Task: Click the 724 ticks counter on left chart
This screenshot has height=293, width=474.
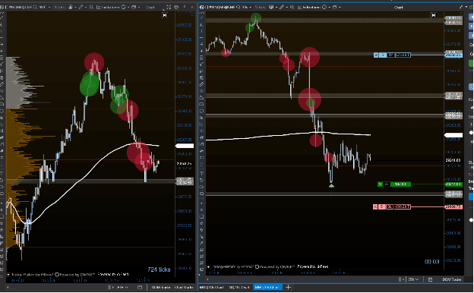Action: click(159, 269)
